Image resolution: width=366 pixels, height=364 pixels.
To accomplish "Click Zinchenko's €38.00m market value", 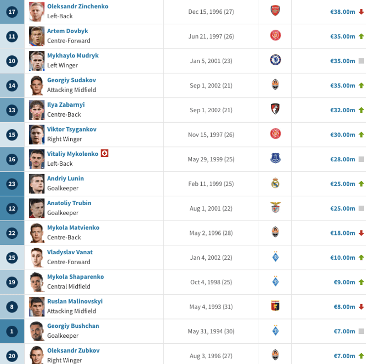I will click(342, 12).
